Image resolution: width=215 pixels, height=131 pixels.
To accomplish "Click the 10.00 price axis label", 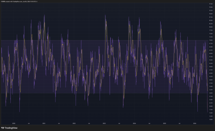I will (211, 120).
